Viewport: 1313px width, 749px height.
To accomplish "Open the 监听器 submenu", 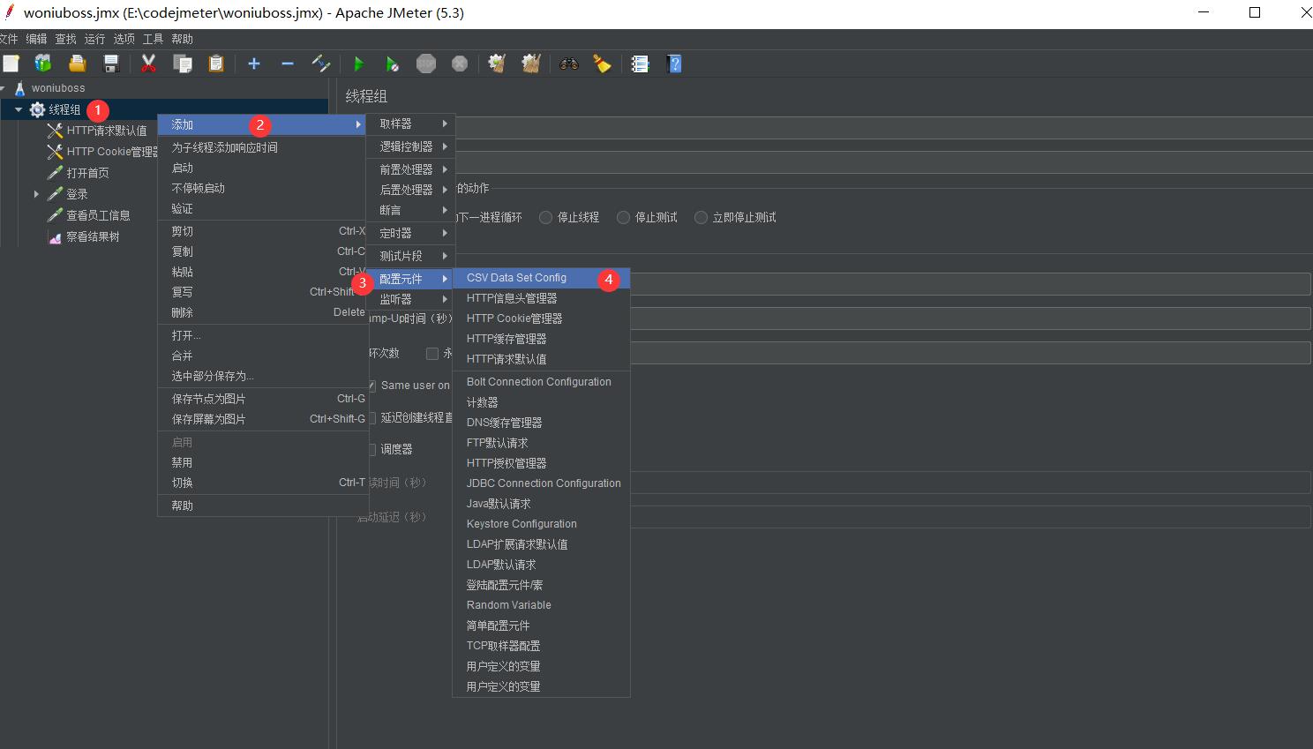I will [409, 299].
